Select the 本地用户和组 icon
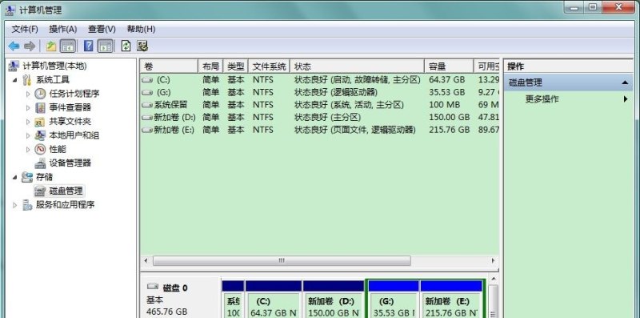This screenshot has width=640, height=318. click(x=40, y=135)
